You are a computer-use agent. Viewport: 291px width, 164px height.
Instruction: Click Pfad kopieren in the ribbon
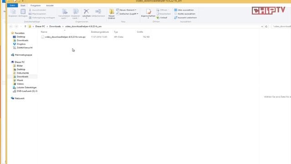coord(37,14)
